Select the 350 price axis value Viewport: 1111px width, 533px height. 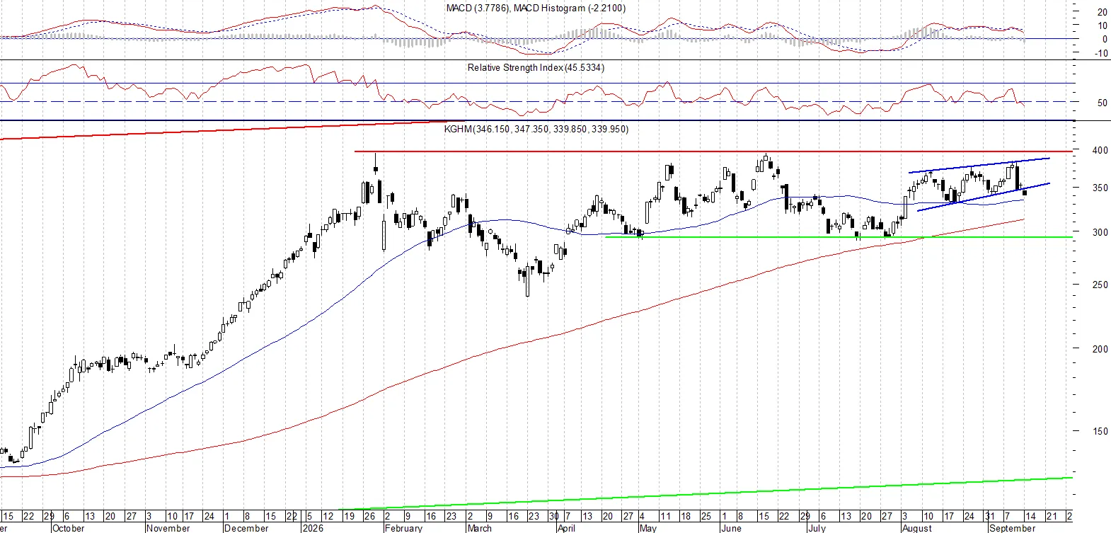pos(1100,188)
